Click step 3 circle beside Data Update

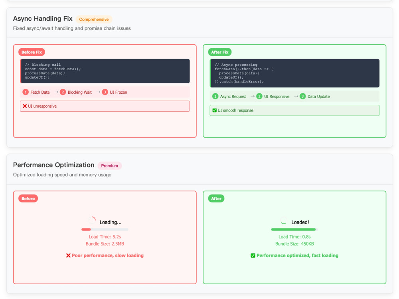(302, 96)
